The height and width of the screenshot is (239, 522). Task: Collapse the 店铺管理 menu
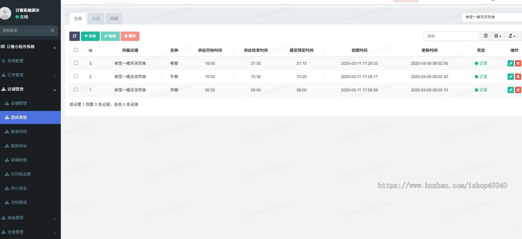click(x=30, y=90)
